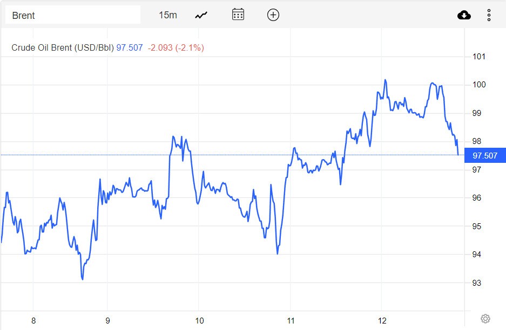
Task: Click date label 12 on time axis
Action: (382, 320)
